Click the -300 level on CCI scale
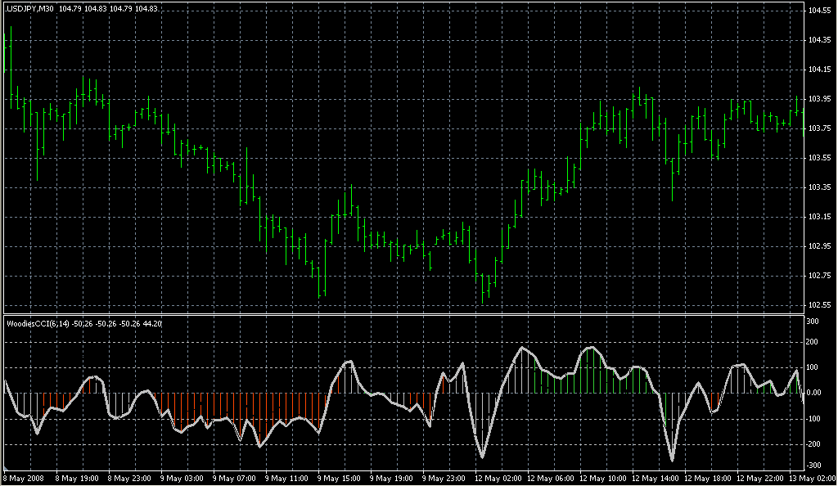Screen dimensions: 838x486 813,469
